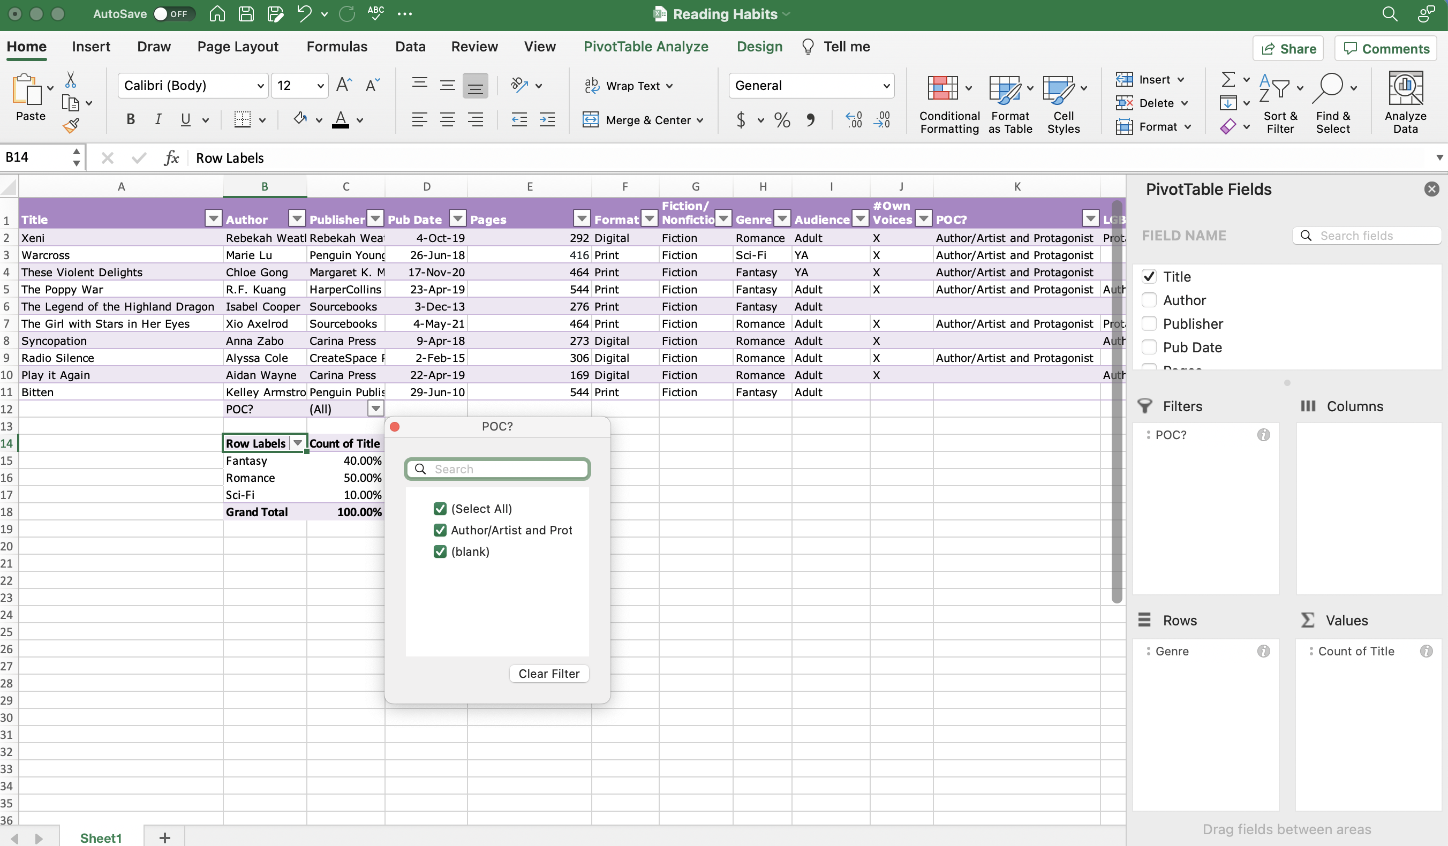Select the Design ribbon tab
1448x846 pixels.
[759, 46]
